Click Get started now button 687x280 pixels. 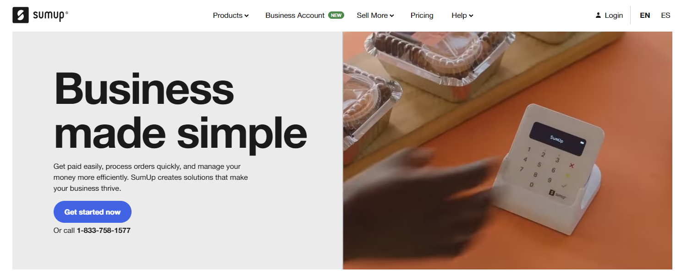[x=93, y=212]
